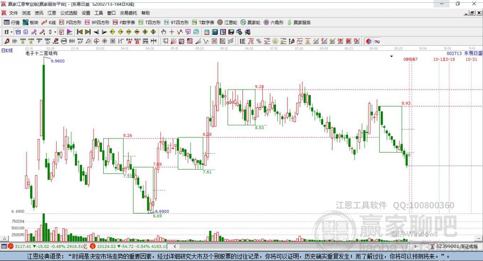This screenshot has width=483, height=261.
Task: Click the 10-31 date marker label
Action: pos(471,59)
